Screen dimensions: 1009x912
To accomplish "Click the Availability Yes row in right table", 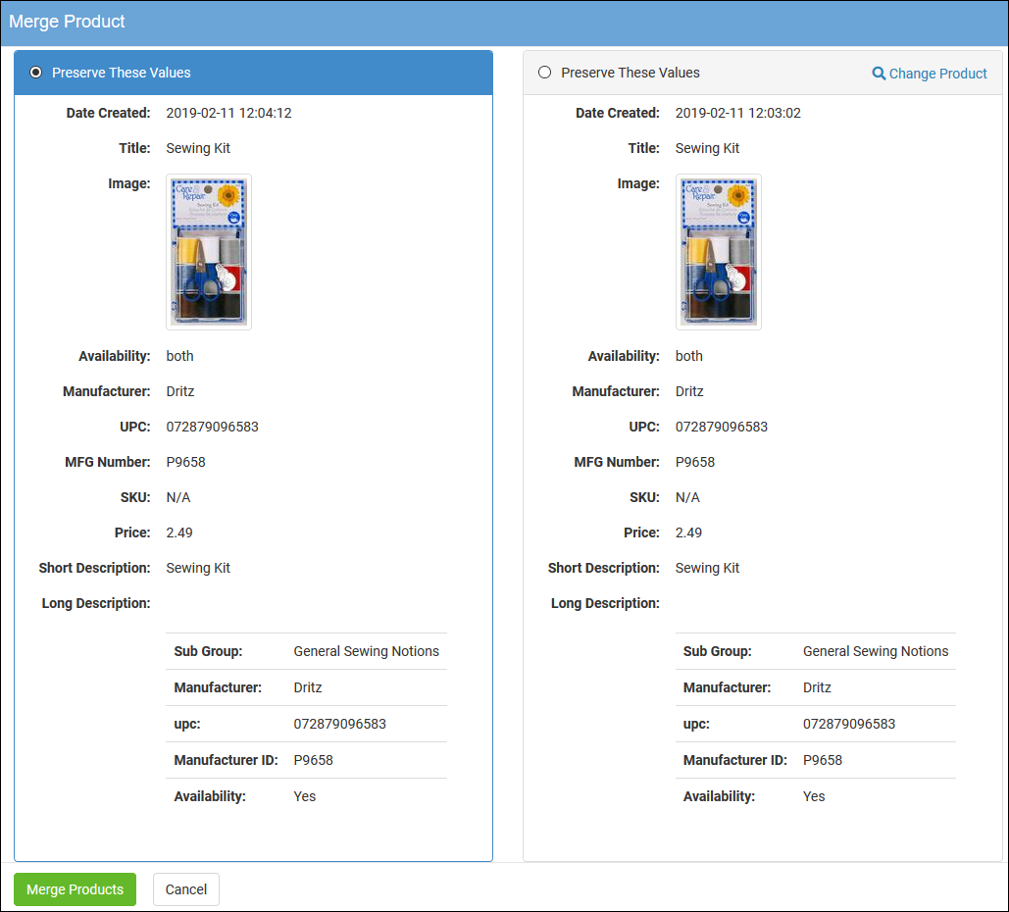I will click(x=814, y=796).
